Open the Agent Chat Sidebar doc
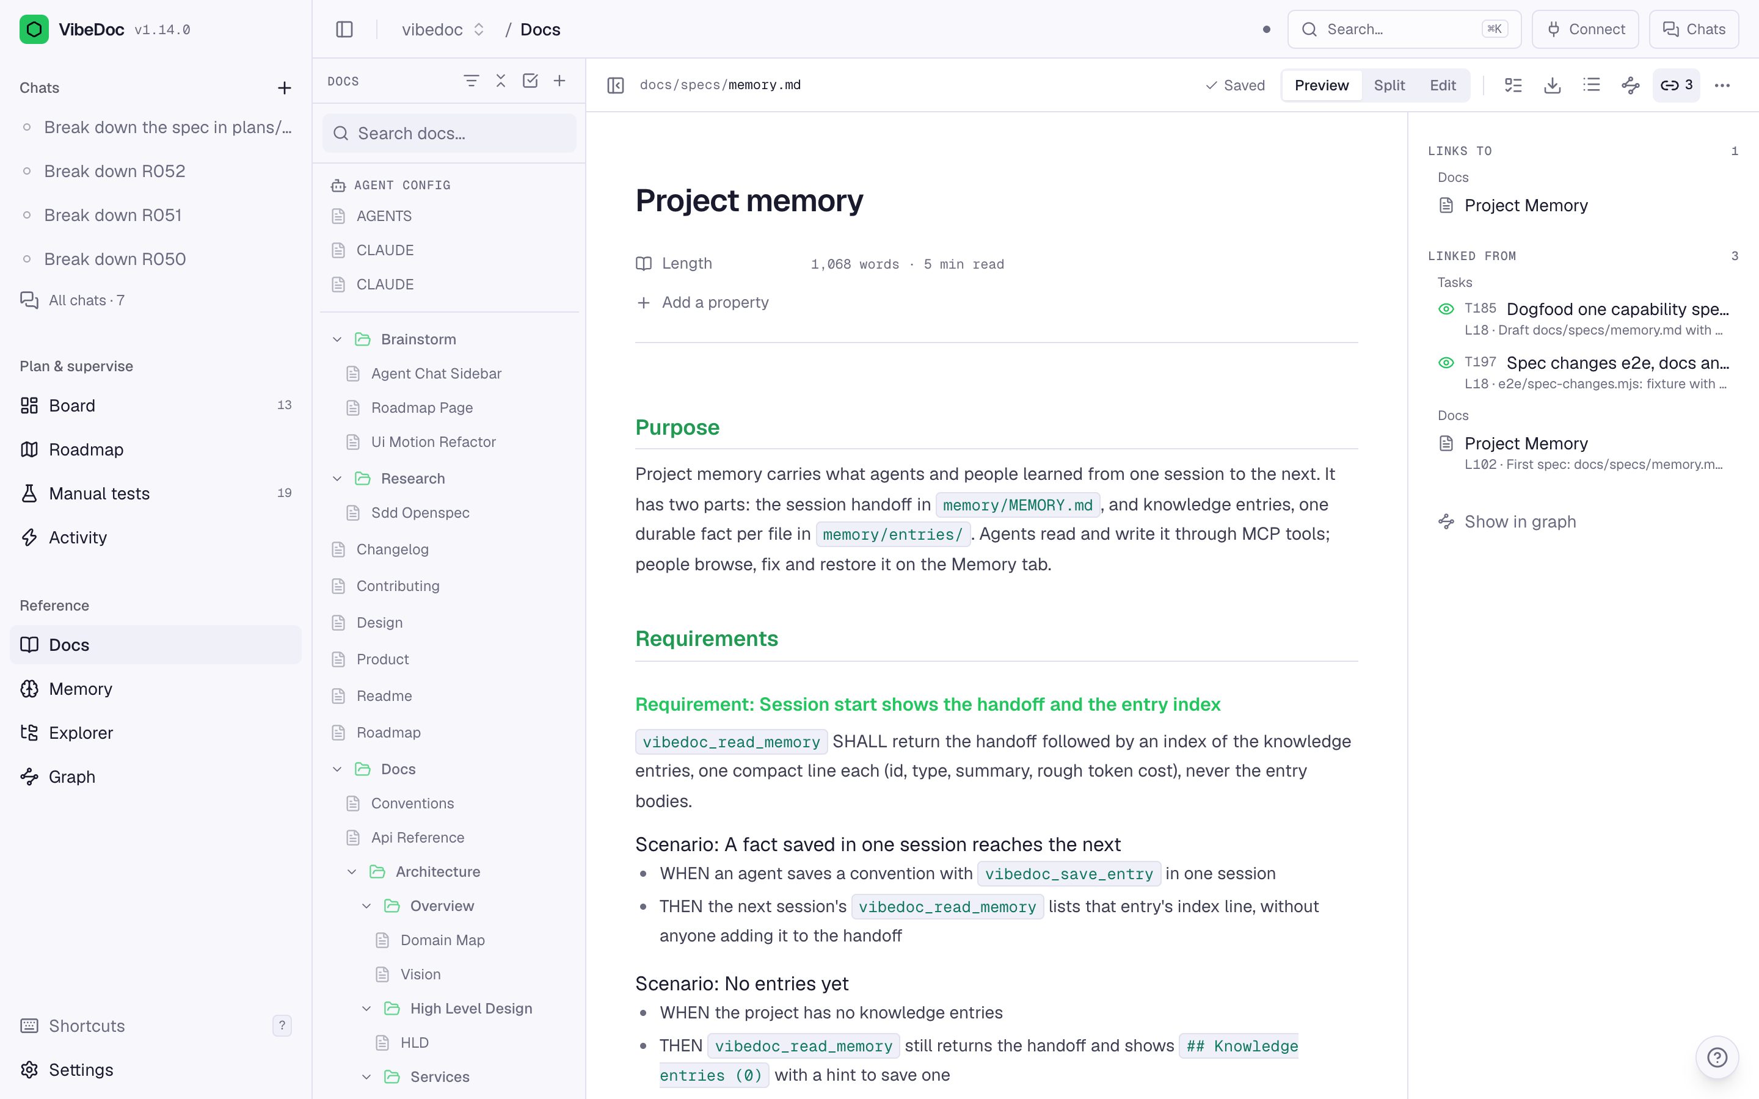Viewport: 1759px width, 1099px height. click(449, 374)
